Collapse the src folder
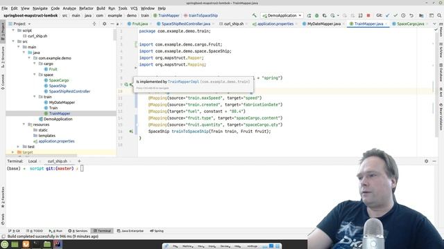 pyautogui.click(x=13, y=41)
